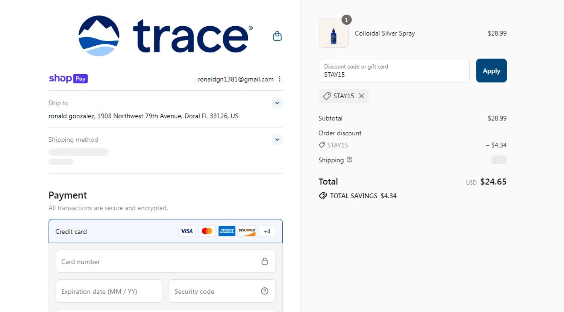This screenshot has height=312, width=564.
Task: Click the Mastercard icon
Action: click(207, 231)
